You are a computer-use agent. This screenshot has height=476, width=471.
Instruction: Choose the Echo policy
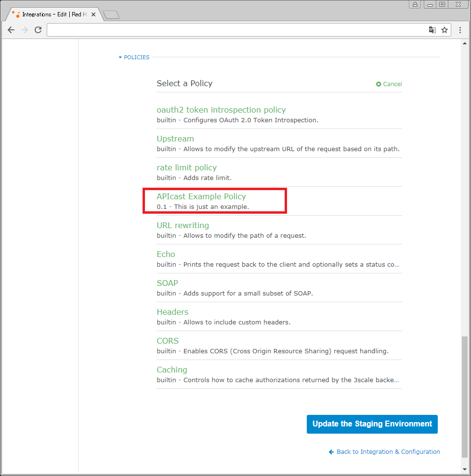point(166,254)
